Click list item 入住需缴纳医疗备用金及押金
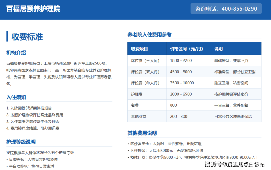The image size is (271, 170). click(x=33, y=122)
